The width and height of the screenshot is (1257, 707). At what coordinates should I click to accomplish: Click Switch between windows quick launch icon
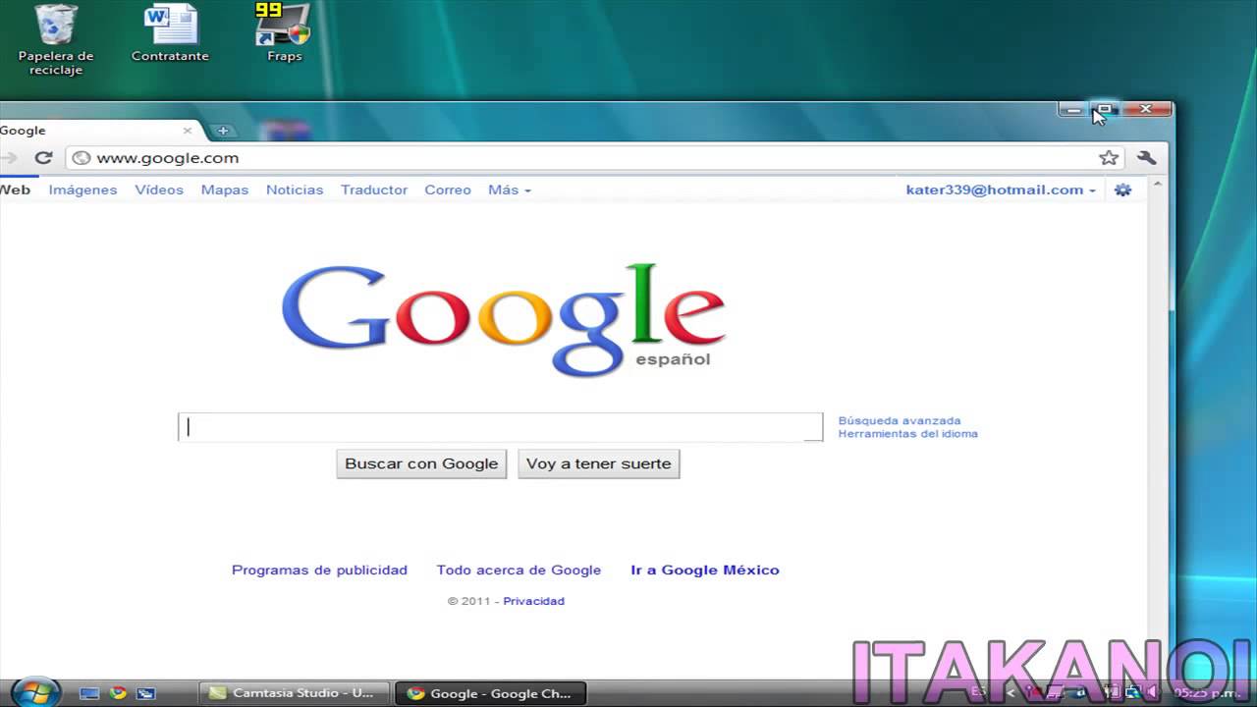tap(145, 693)
